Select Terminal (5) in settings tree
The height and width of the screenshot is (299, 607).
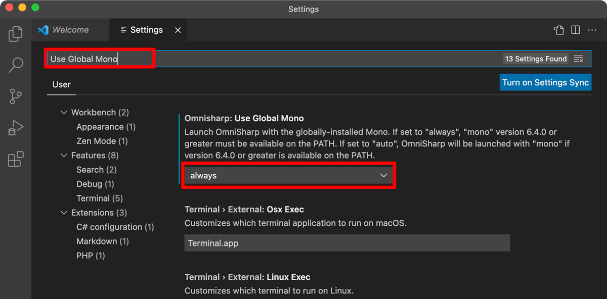pyautogui.click(x=99, y=198)
